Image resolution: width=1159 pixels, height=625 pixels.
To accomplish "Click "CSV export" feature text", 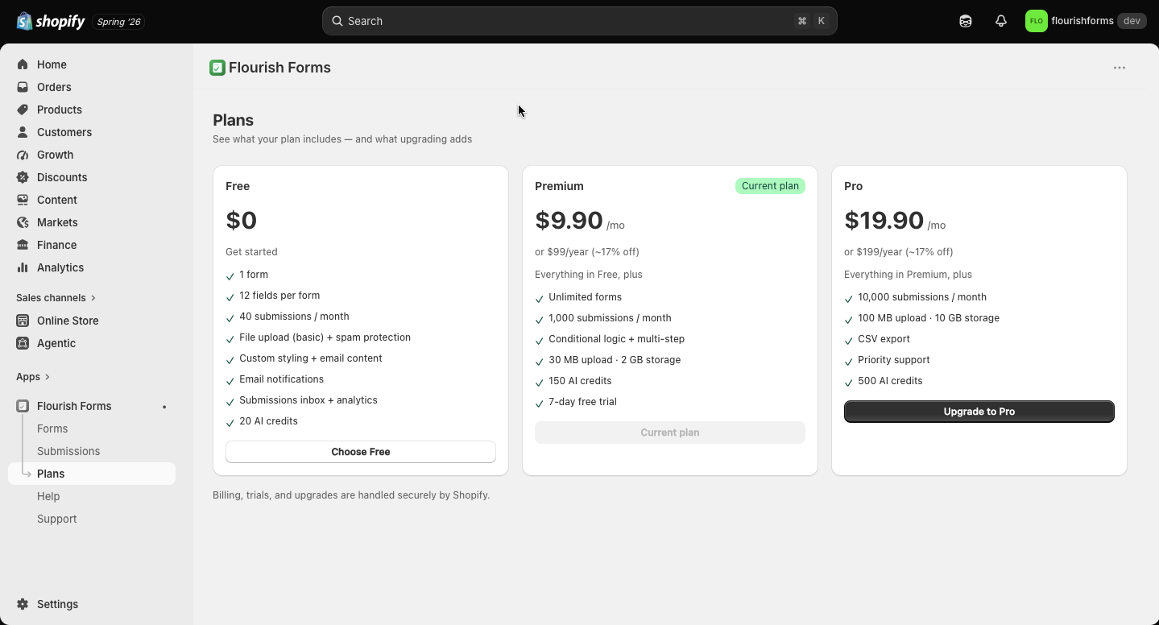I will pos(884,339).
